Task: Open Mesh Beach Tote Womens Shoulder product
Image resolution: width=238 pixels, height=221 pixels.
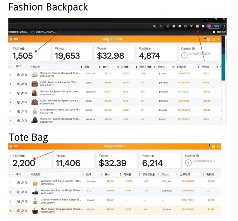Action: click(x=61, y=209)
